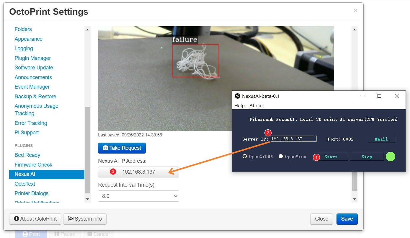Image resolution: width=410 pixels, height=238 pixels.
Task: Click the Email button in NexusAI
Action: click(x=381, y=139)
